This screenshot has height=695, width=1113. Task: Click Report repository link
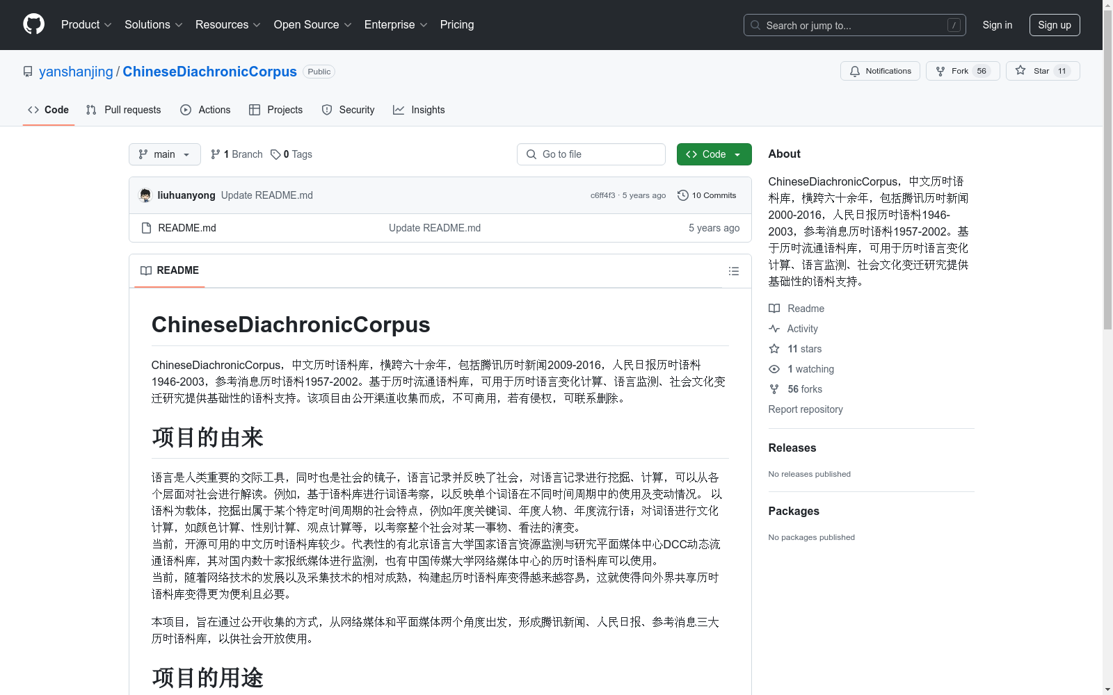[806, 409]
